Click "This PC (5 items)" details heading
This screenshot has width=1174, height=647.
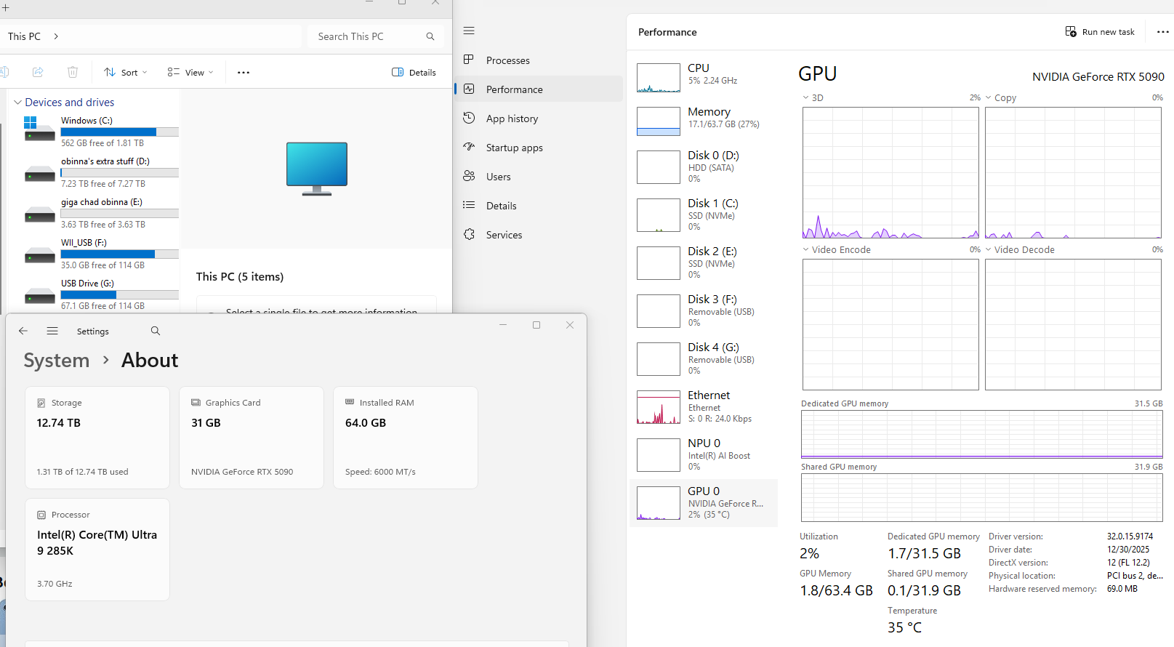coord(240,277)
